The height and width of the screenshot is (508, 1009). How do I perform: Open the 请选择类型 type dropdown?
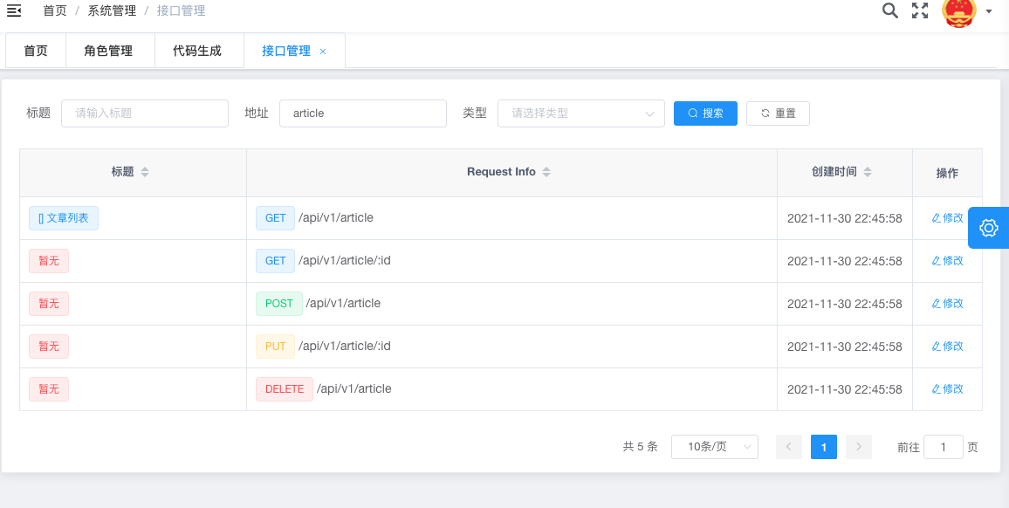[x=580, y=113]
